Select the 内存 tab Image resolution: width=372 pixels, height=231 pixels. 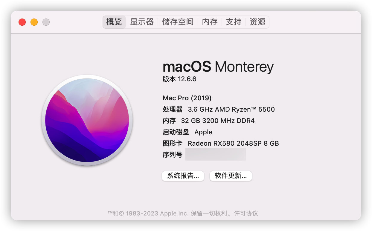pos(210,22)
